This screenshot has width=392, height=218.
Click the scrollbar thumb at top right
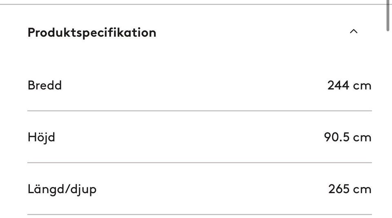point(388,14)
